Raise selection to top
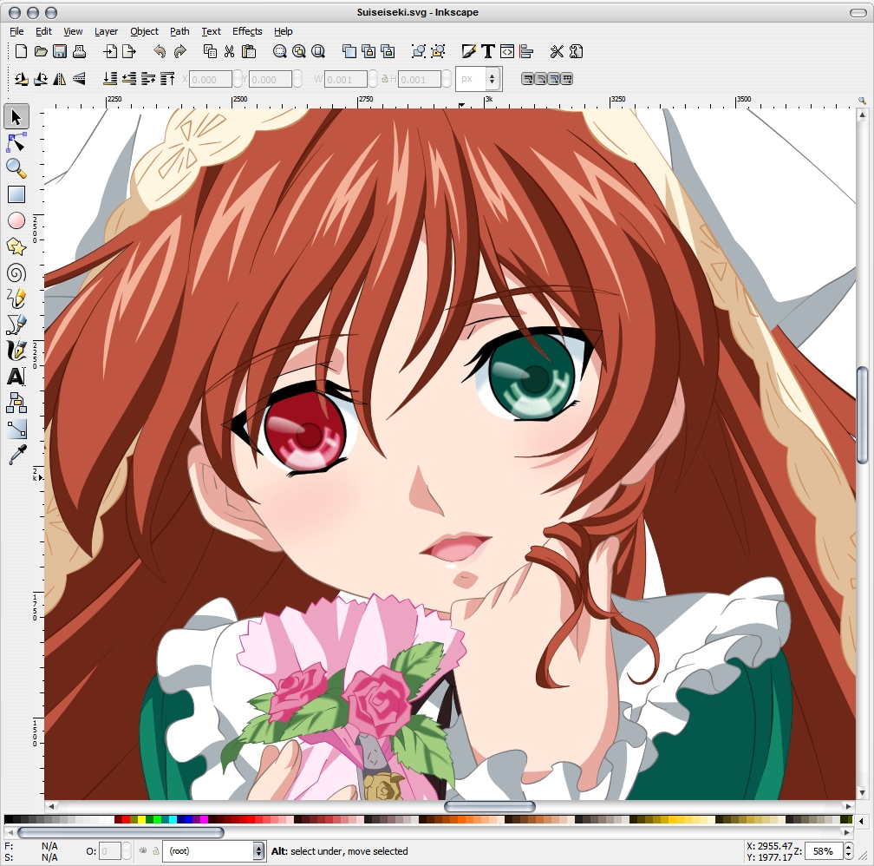This screenshot has height=866, width=874. click(x=168, y=79)
